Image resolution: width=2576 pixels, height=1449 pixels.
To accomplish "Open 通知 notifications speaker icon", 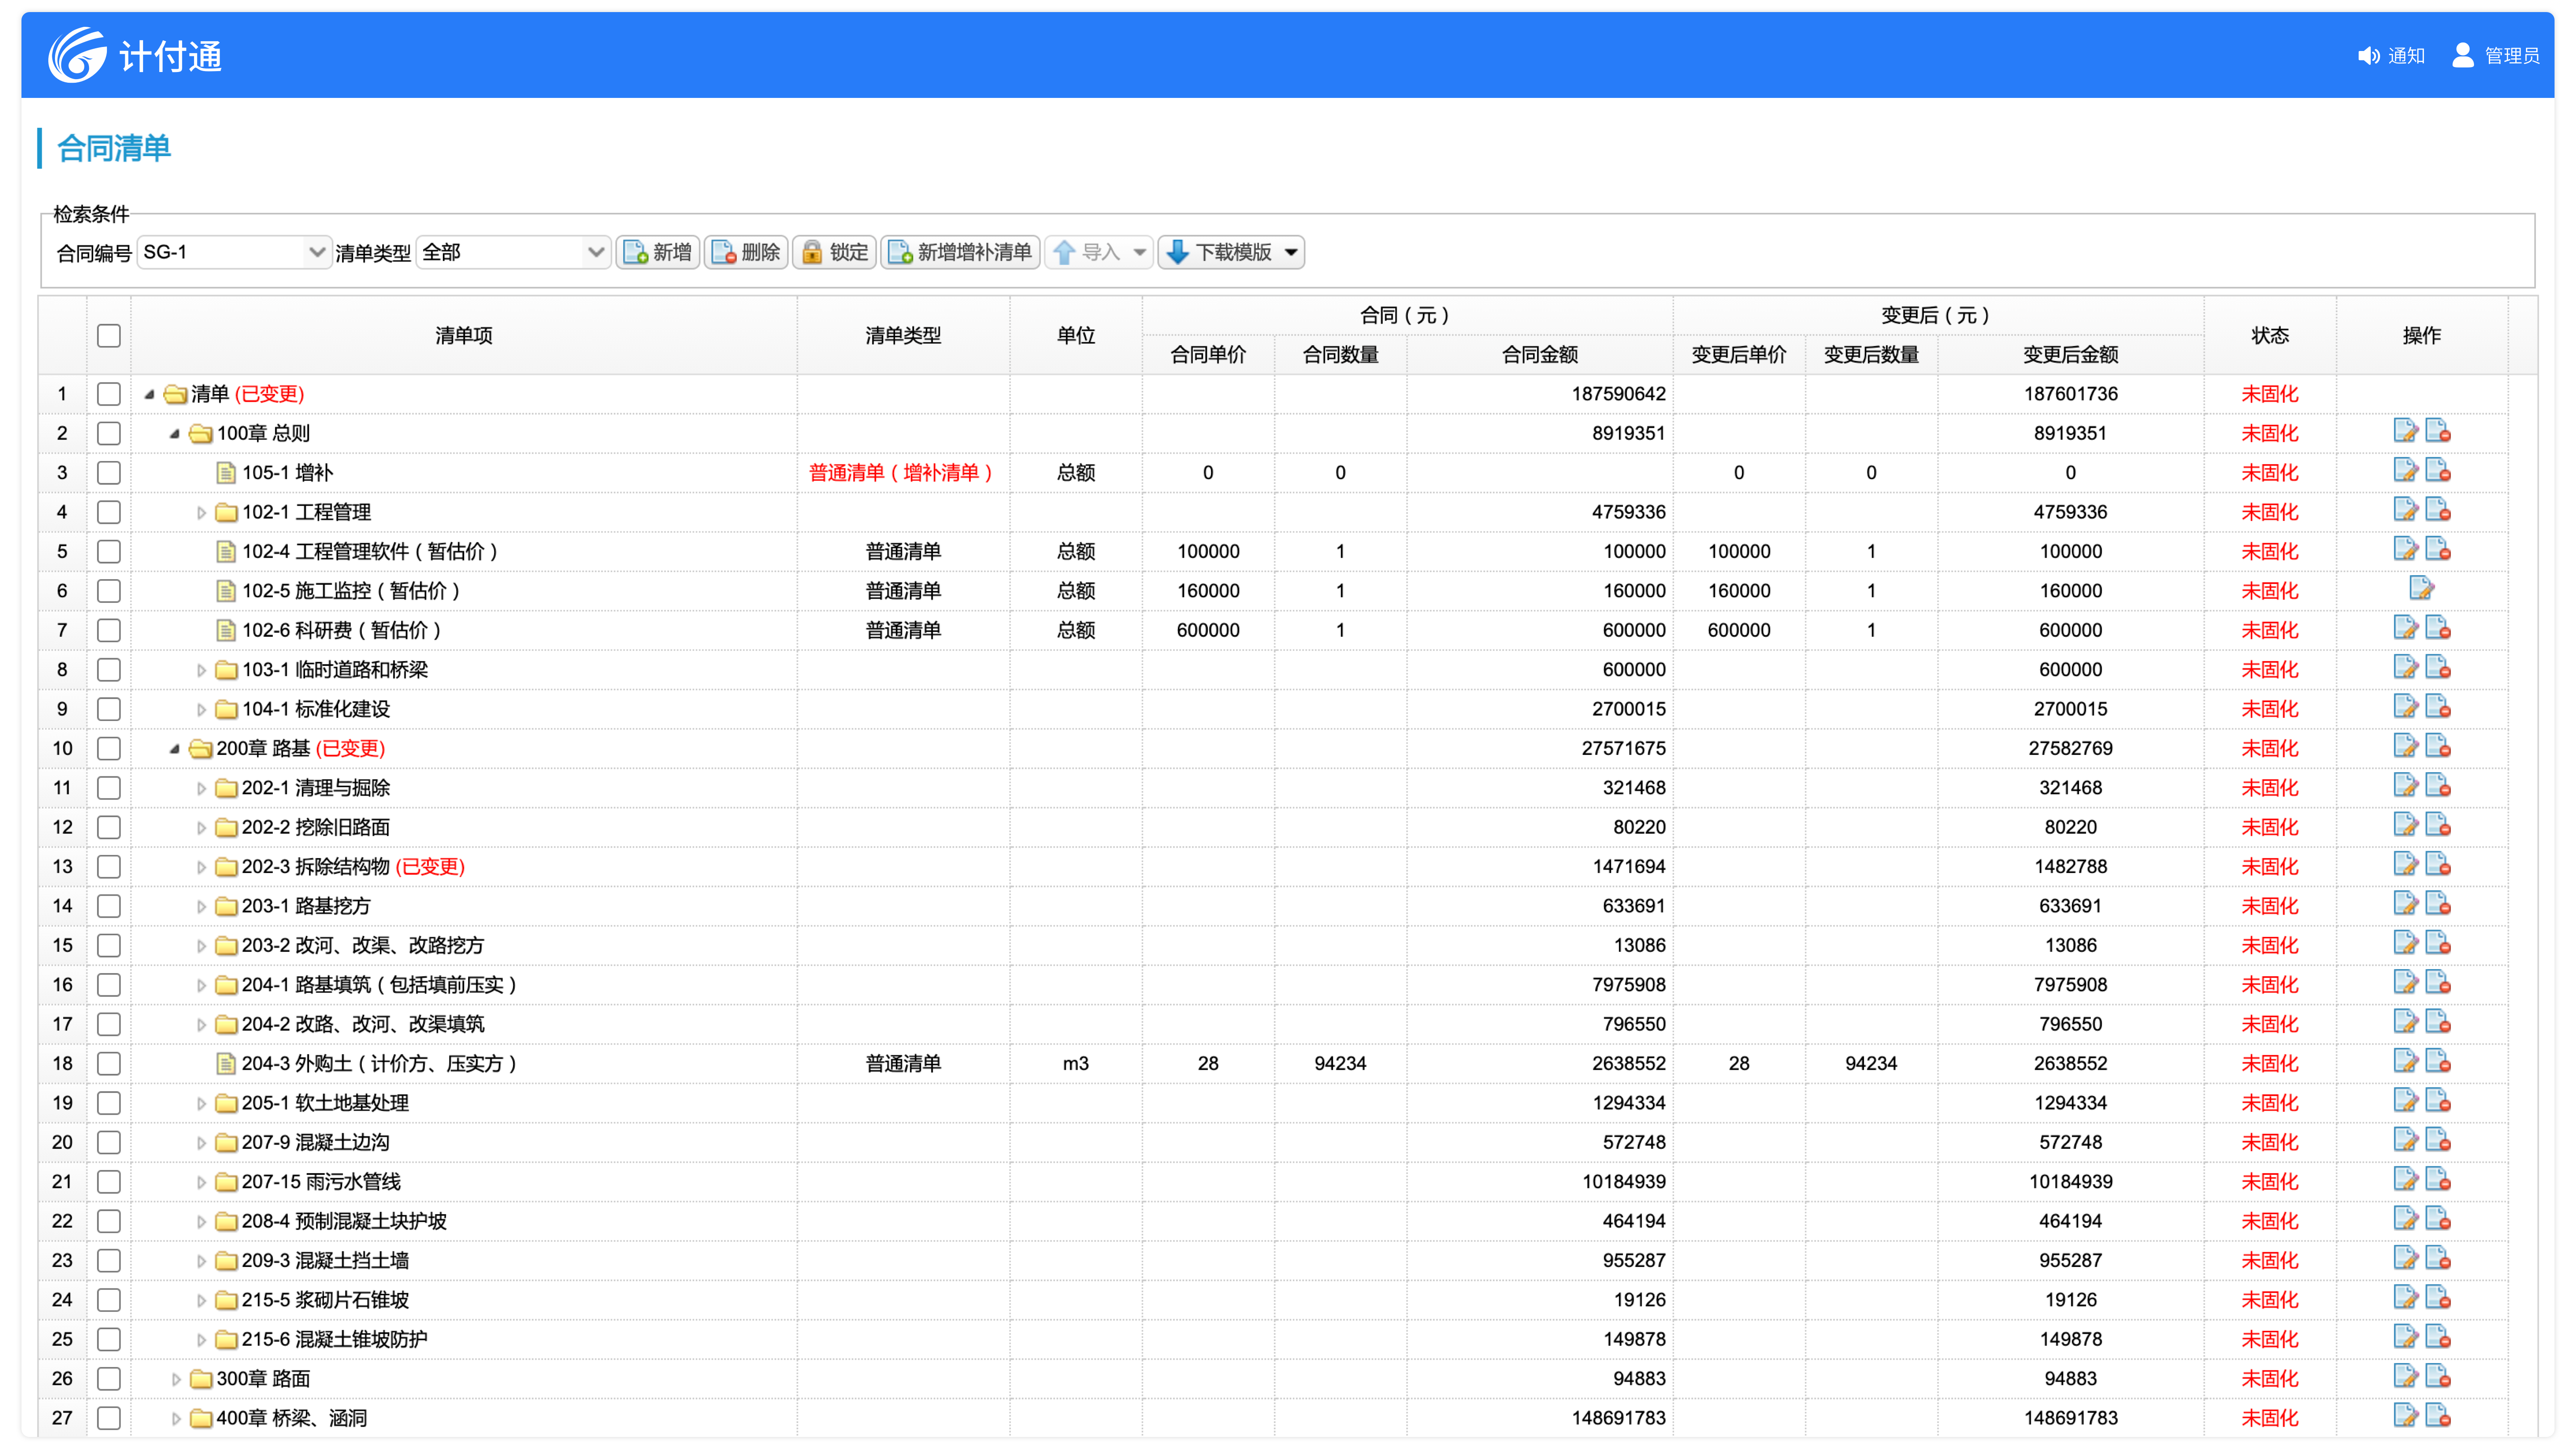I will pyautogui.click(x=2368, y=56).
